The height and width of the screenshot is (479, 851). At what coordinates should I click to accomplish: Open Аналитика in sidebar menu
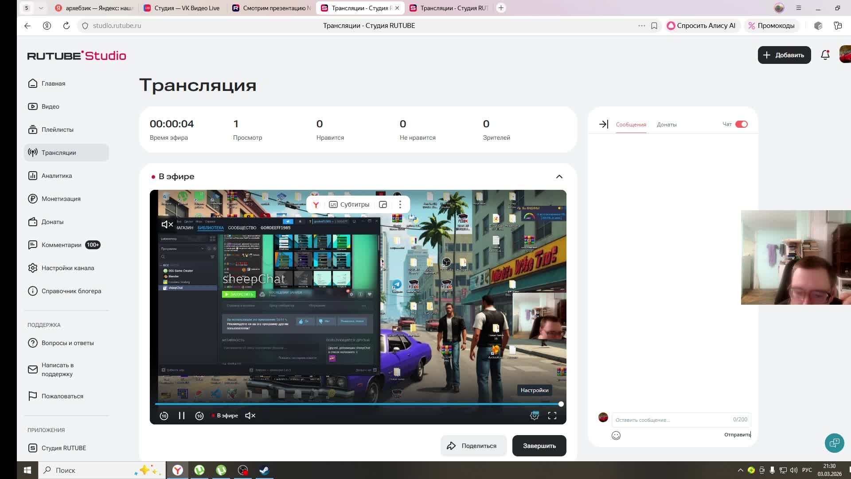click(x=56, y=176)
